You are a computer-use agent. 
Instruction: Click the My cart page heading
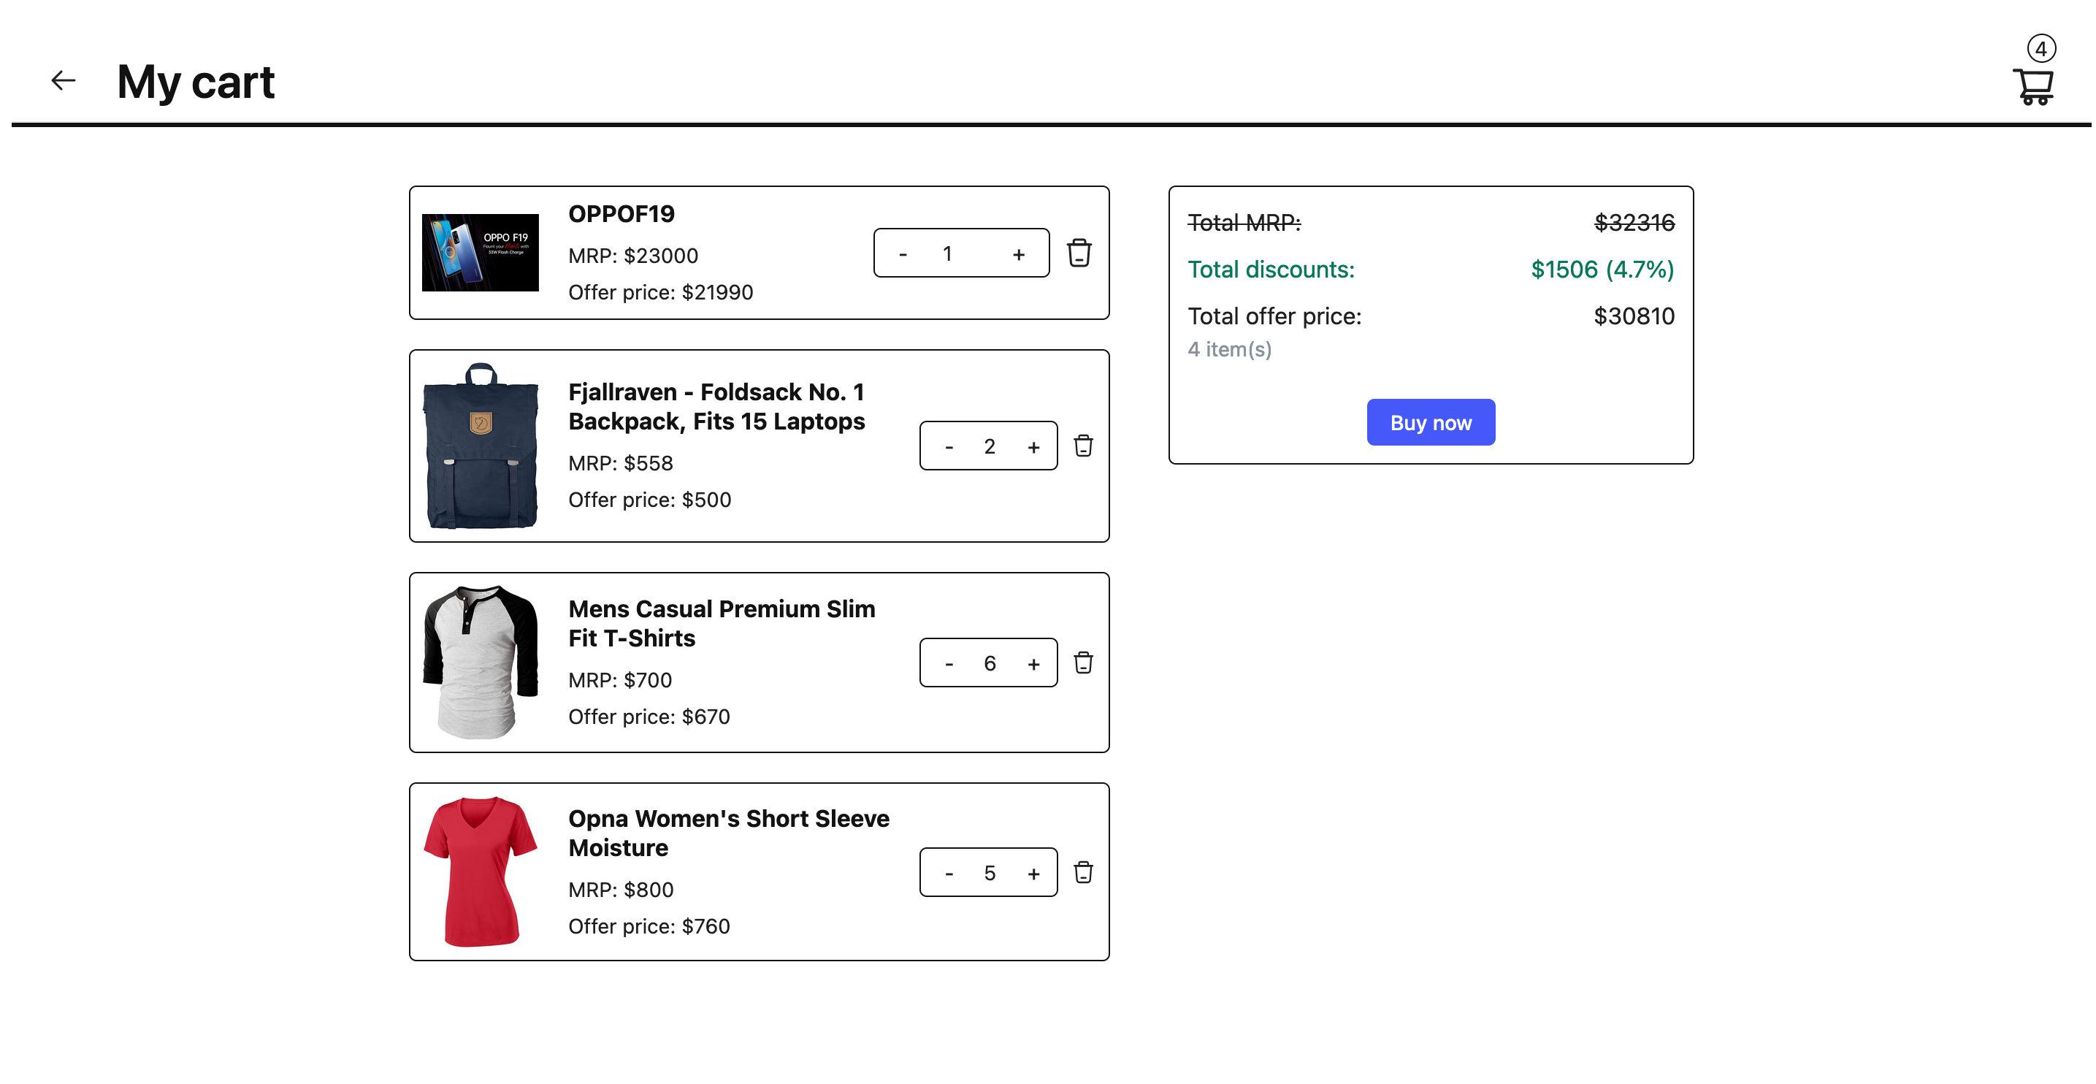click(x=196, y=83)
